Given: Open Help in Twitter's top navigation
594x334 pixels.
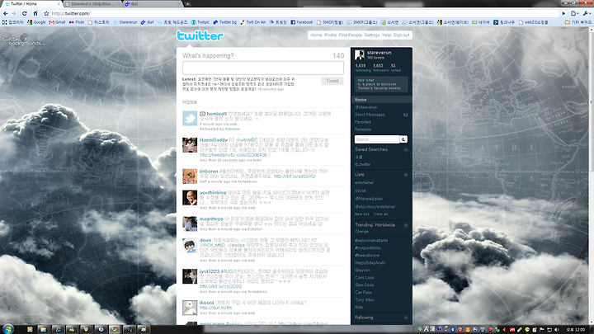Looking at the screenshot, I should (x=386, y=35).
